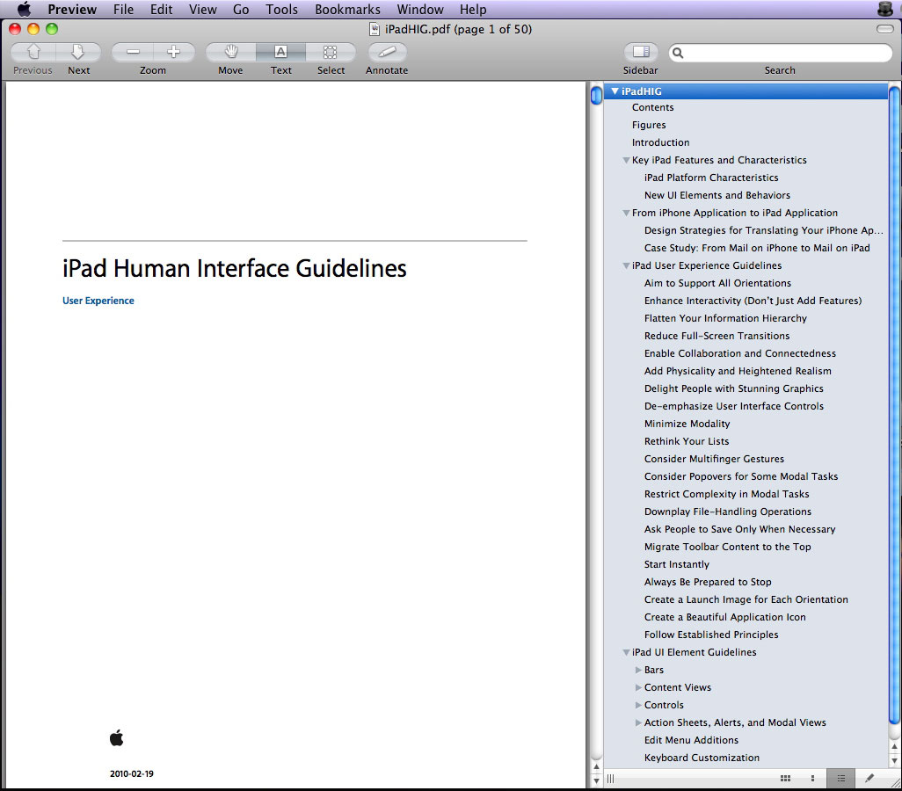The image size is (902, 791).
Task: Open the Preview application menu
Action: (x=72, y=9)
